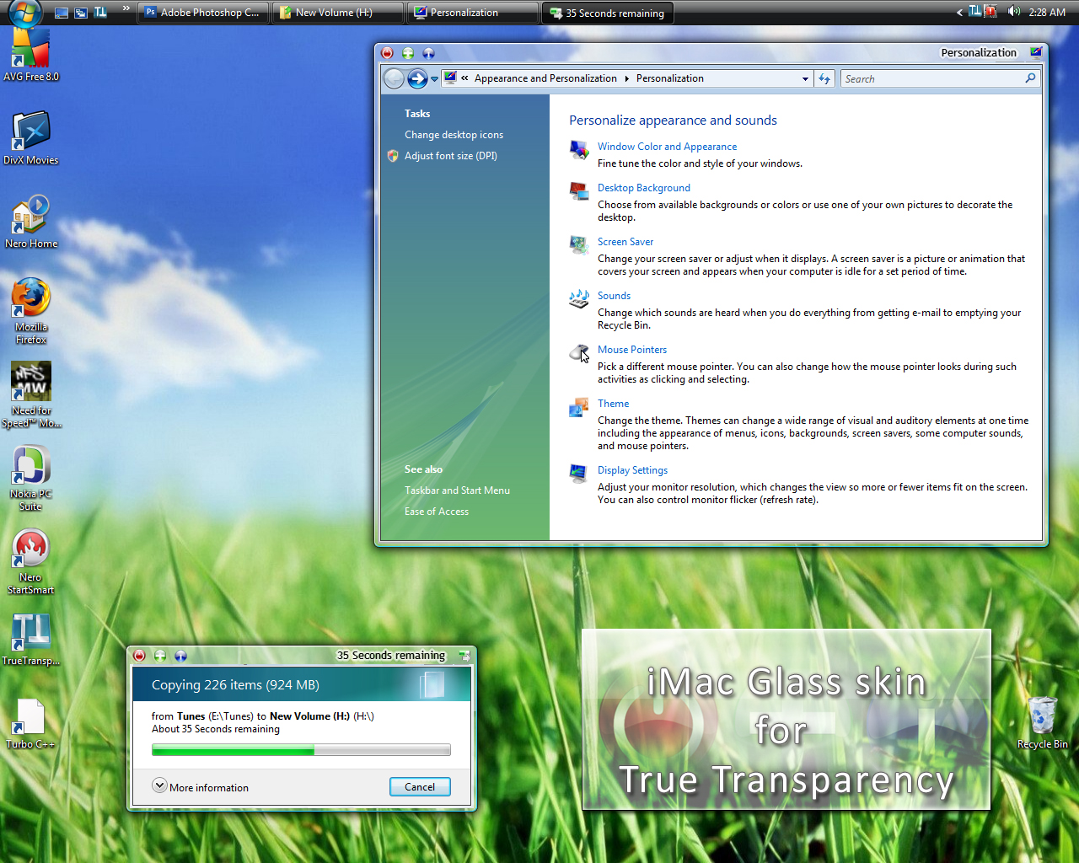Open the DivX Movies desktop shortcut
Screen dimensions: 1079x863
pyautogui.click(x=30, y=133)
